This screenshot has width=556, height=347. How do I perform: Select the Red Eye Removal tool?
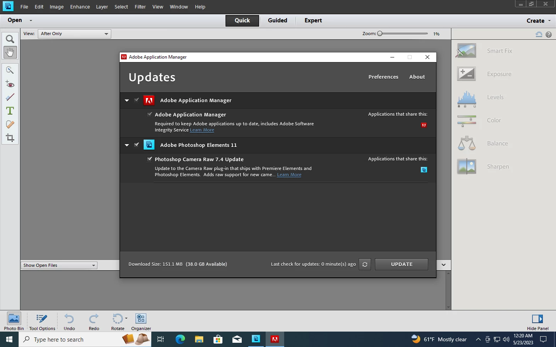point(10,84)
